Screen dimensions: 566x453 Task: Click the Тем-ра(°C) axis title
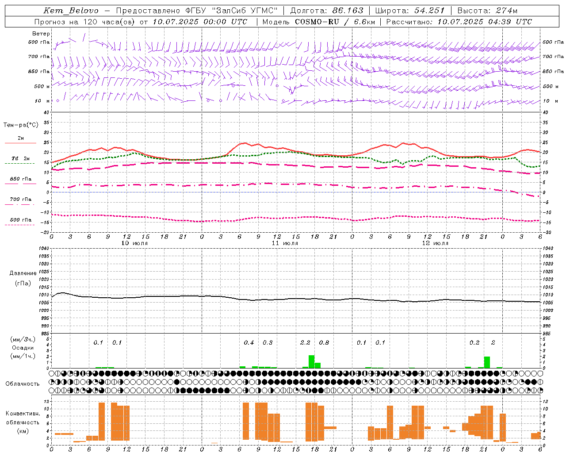click(21, 125)
